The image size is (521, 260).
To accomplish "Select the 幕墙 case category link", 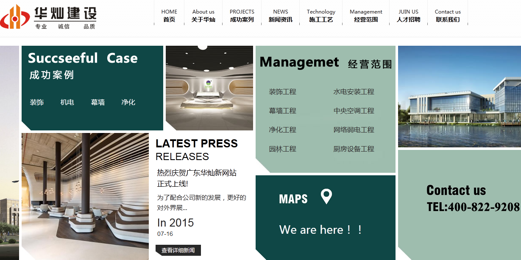I will tap(98, 102).
